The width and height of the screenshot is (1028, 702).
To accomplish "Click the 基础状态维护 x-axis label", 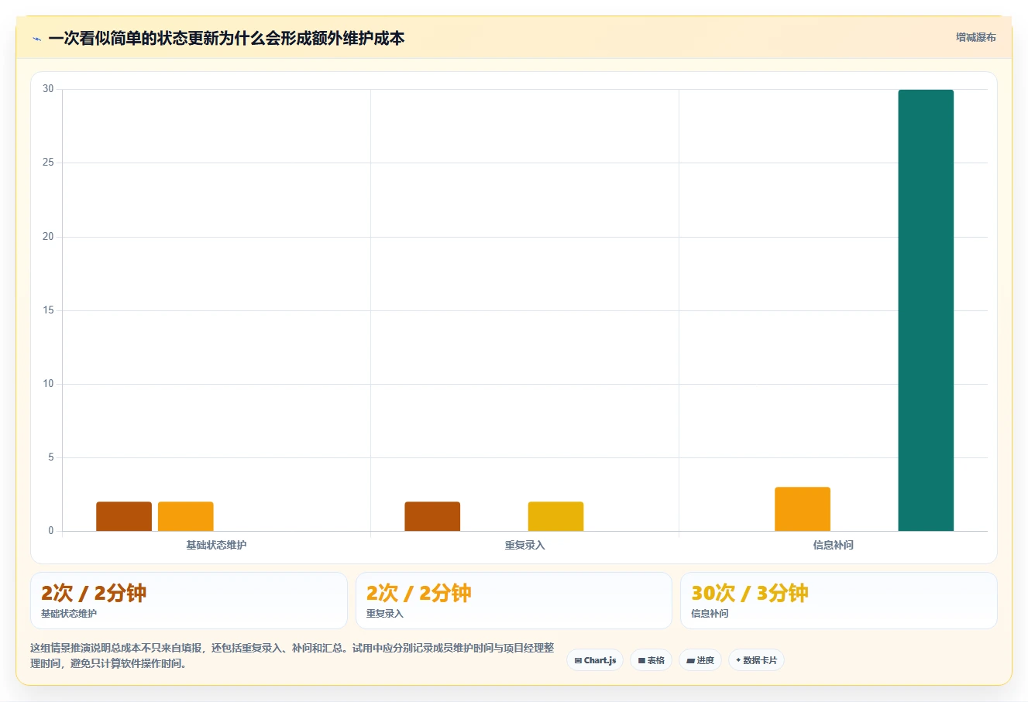I will pyautogui.click(x=216, y=545).
